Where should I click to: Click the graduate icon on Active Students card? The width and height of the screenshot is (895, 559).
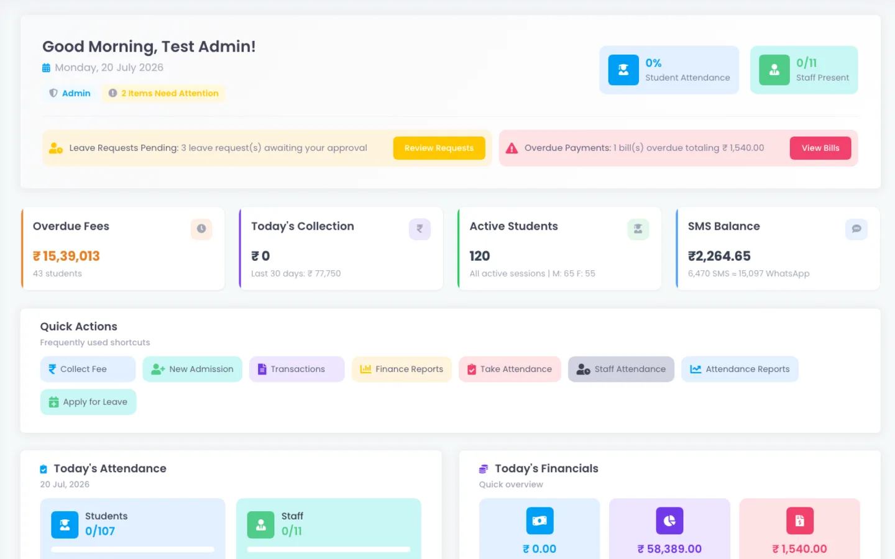(x=638, y=229)
